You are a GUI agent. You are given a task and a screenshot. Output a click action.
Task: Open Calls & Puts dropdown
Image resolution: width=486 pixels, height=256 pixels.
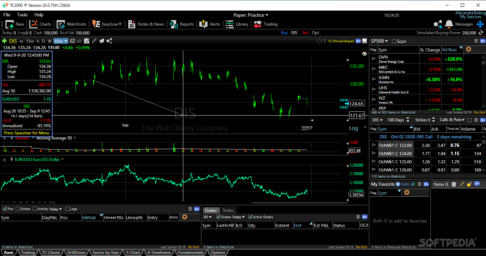452,120
